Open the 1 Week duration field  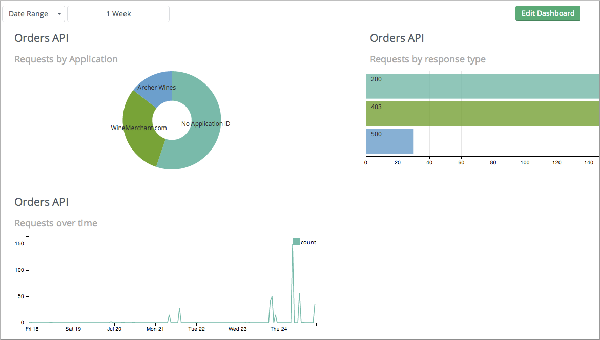(118, 14)
